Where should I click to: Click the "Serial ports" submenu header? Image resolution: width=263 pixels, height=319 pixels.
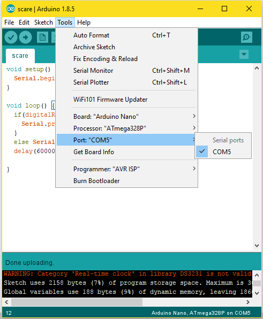[x=228, y=140]
